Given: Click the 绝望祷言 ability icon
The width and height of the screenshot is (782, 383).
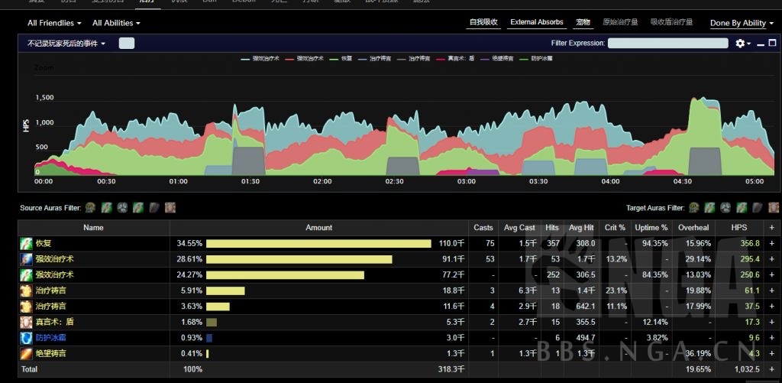Looking at the screenshot, I should pyautogui.click(x=27, y=353).
